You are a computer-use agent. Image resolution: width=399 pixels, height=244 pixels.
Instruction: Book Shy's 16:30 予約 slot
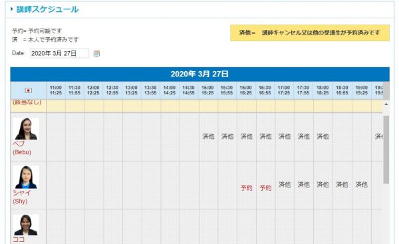265,188
